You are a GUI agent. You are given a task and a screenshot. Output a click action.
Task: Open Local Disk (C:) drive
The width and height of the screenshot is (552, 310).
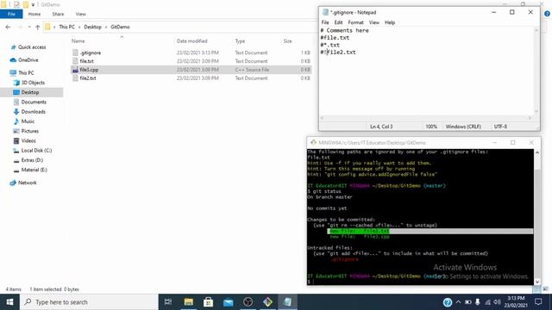pos(36,151)
